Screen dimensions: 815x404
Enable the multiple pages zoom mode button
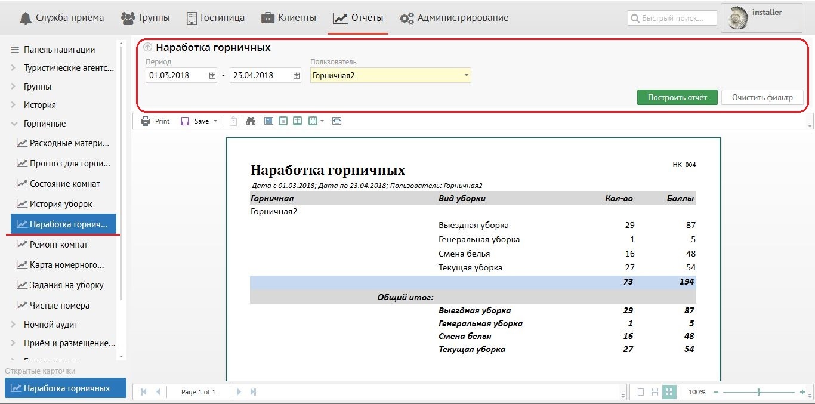[x=669, y=392]
